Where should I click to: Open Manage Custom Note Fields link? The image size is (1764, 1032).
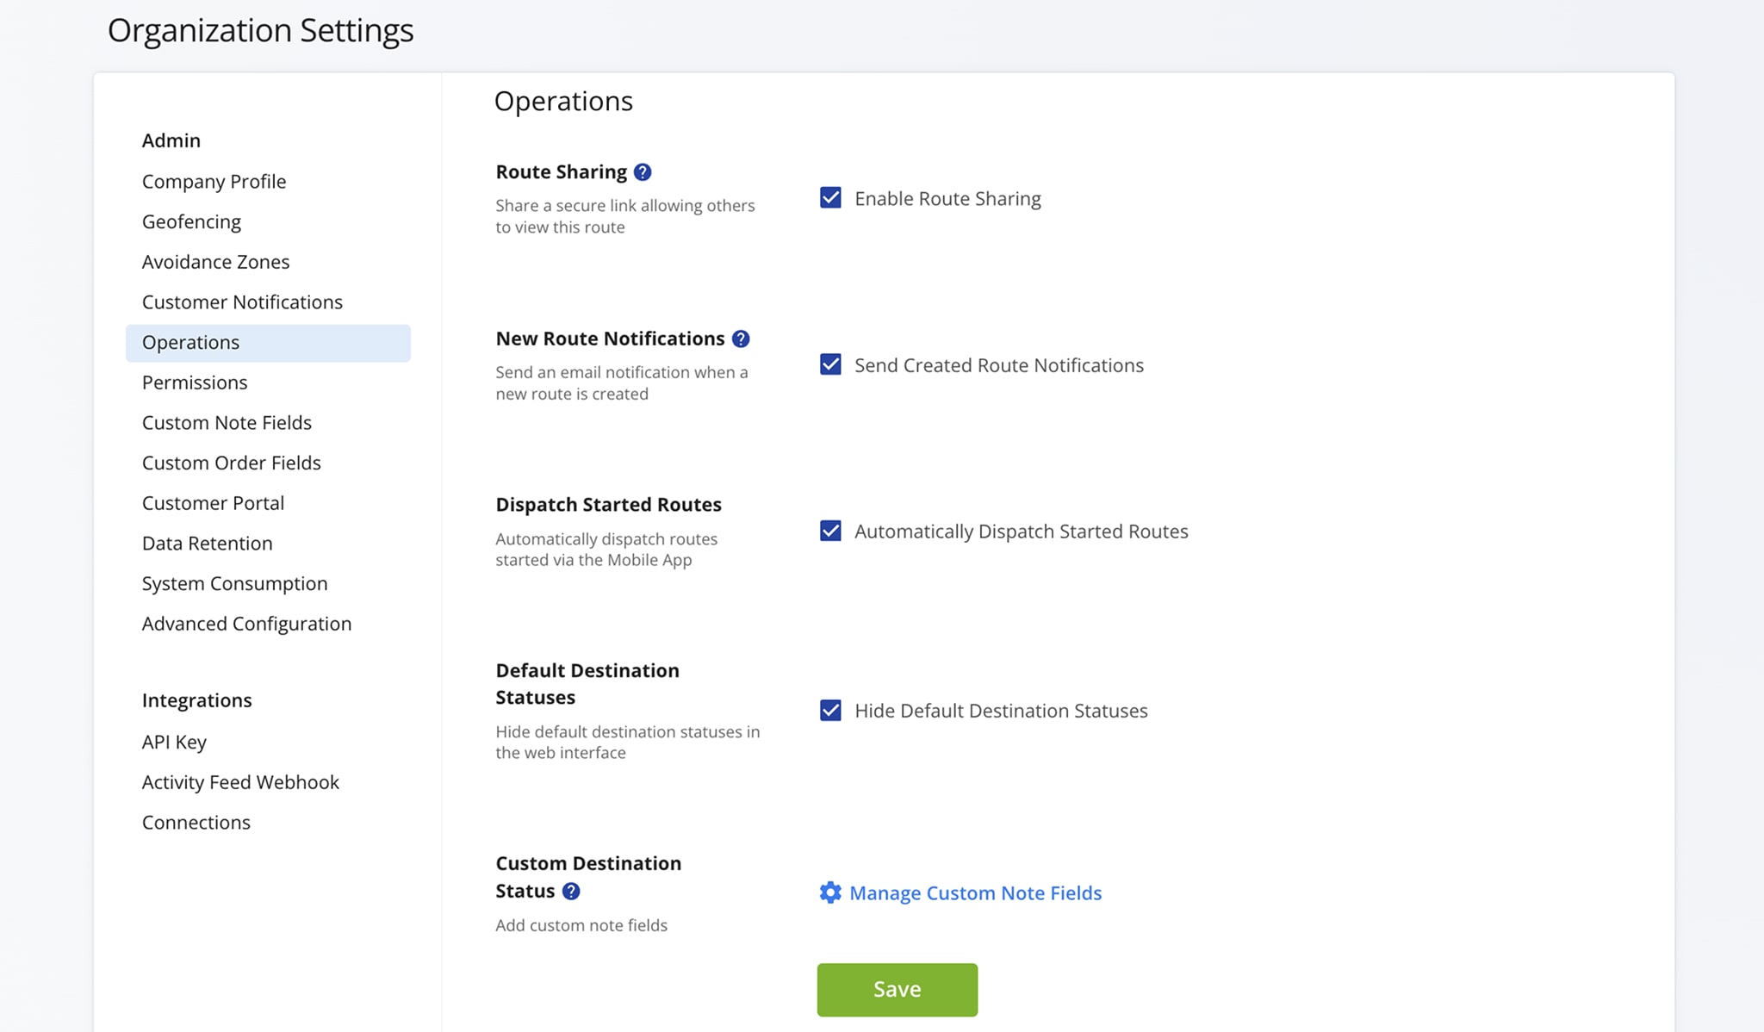(x=975, y=893)
